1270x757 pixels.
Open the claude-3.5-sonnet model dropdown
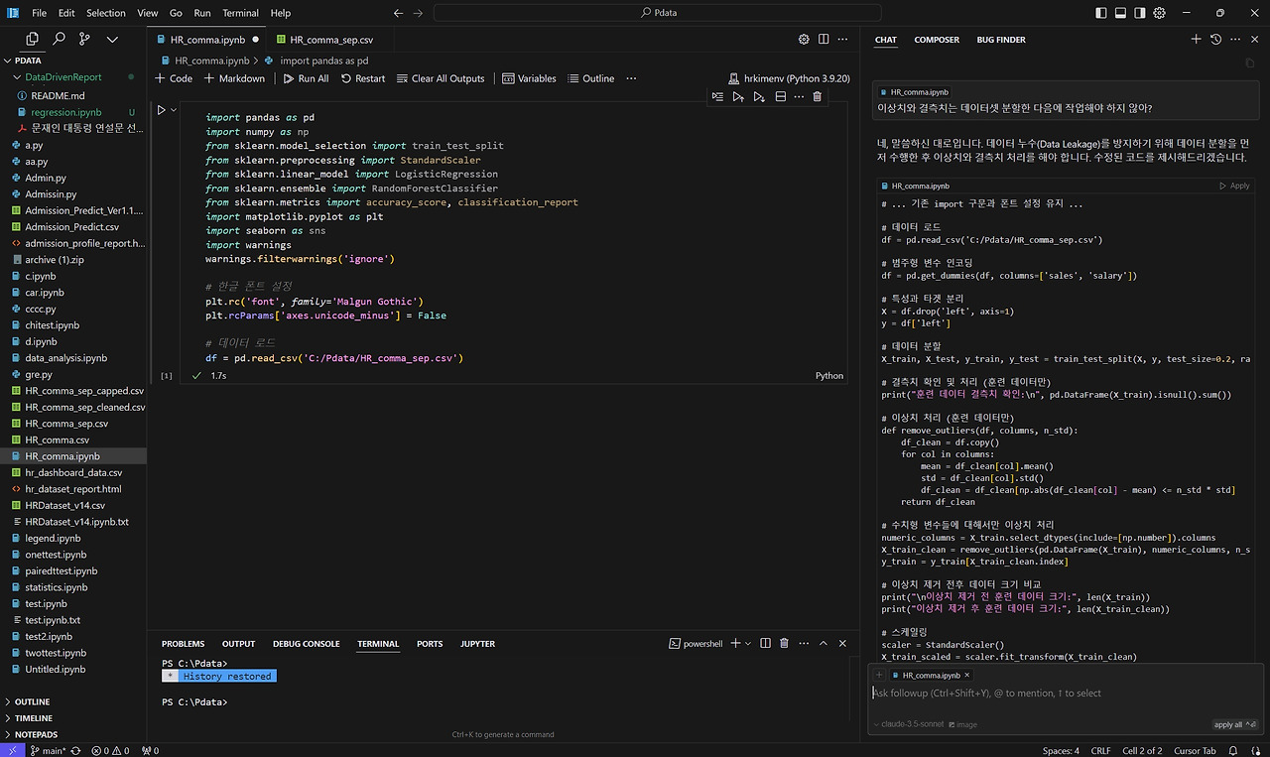click(x=909, y=724)
